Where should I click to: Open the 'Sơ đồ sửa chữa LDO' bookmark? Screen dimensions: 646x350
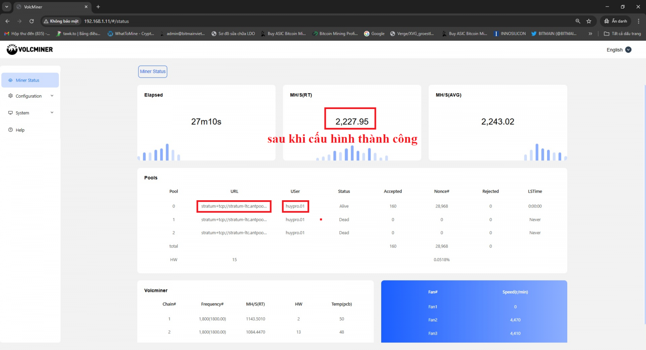pos(233,34)
